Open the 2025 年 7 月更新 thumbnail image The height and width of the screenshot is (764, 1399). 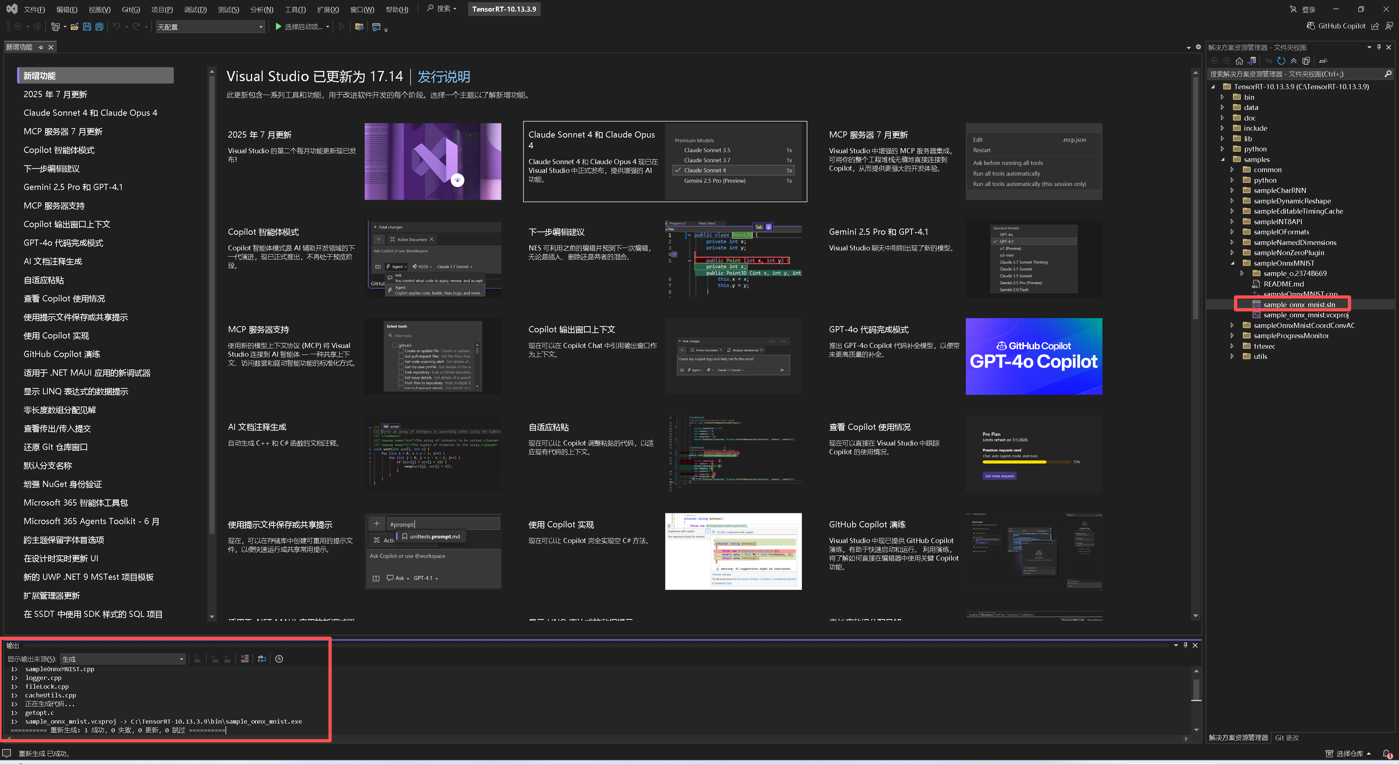(x=432, y=161)
